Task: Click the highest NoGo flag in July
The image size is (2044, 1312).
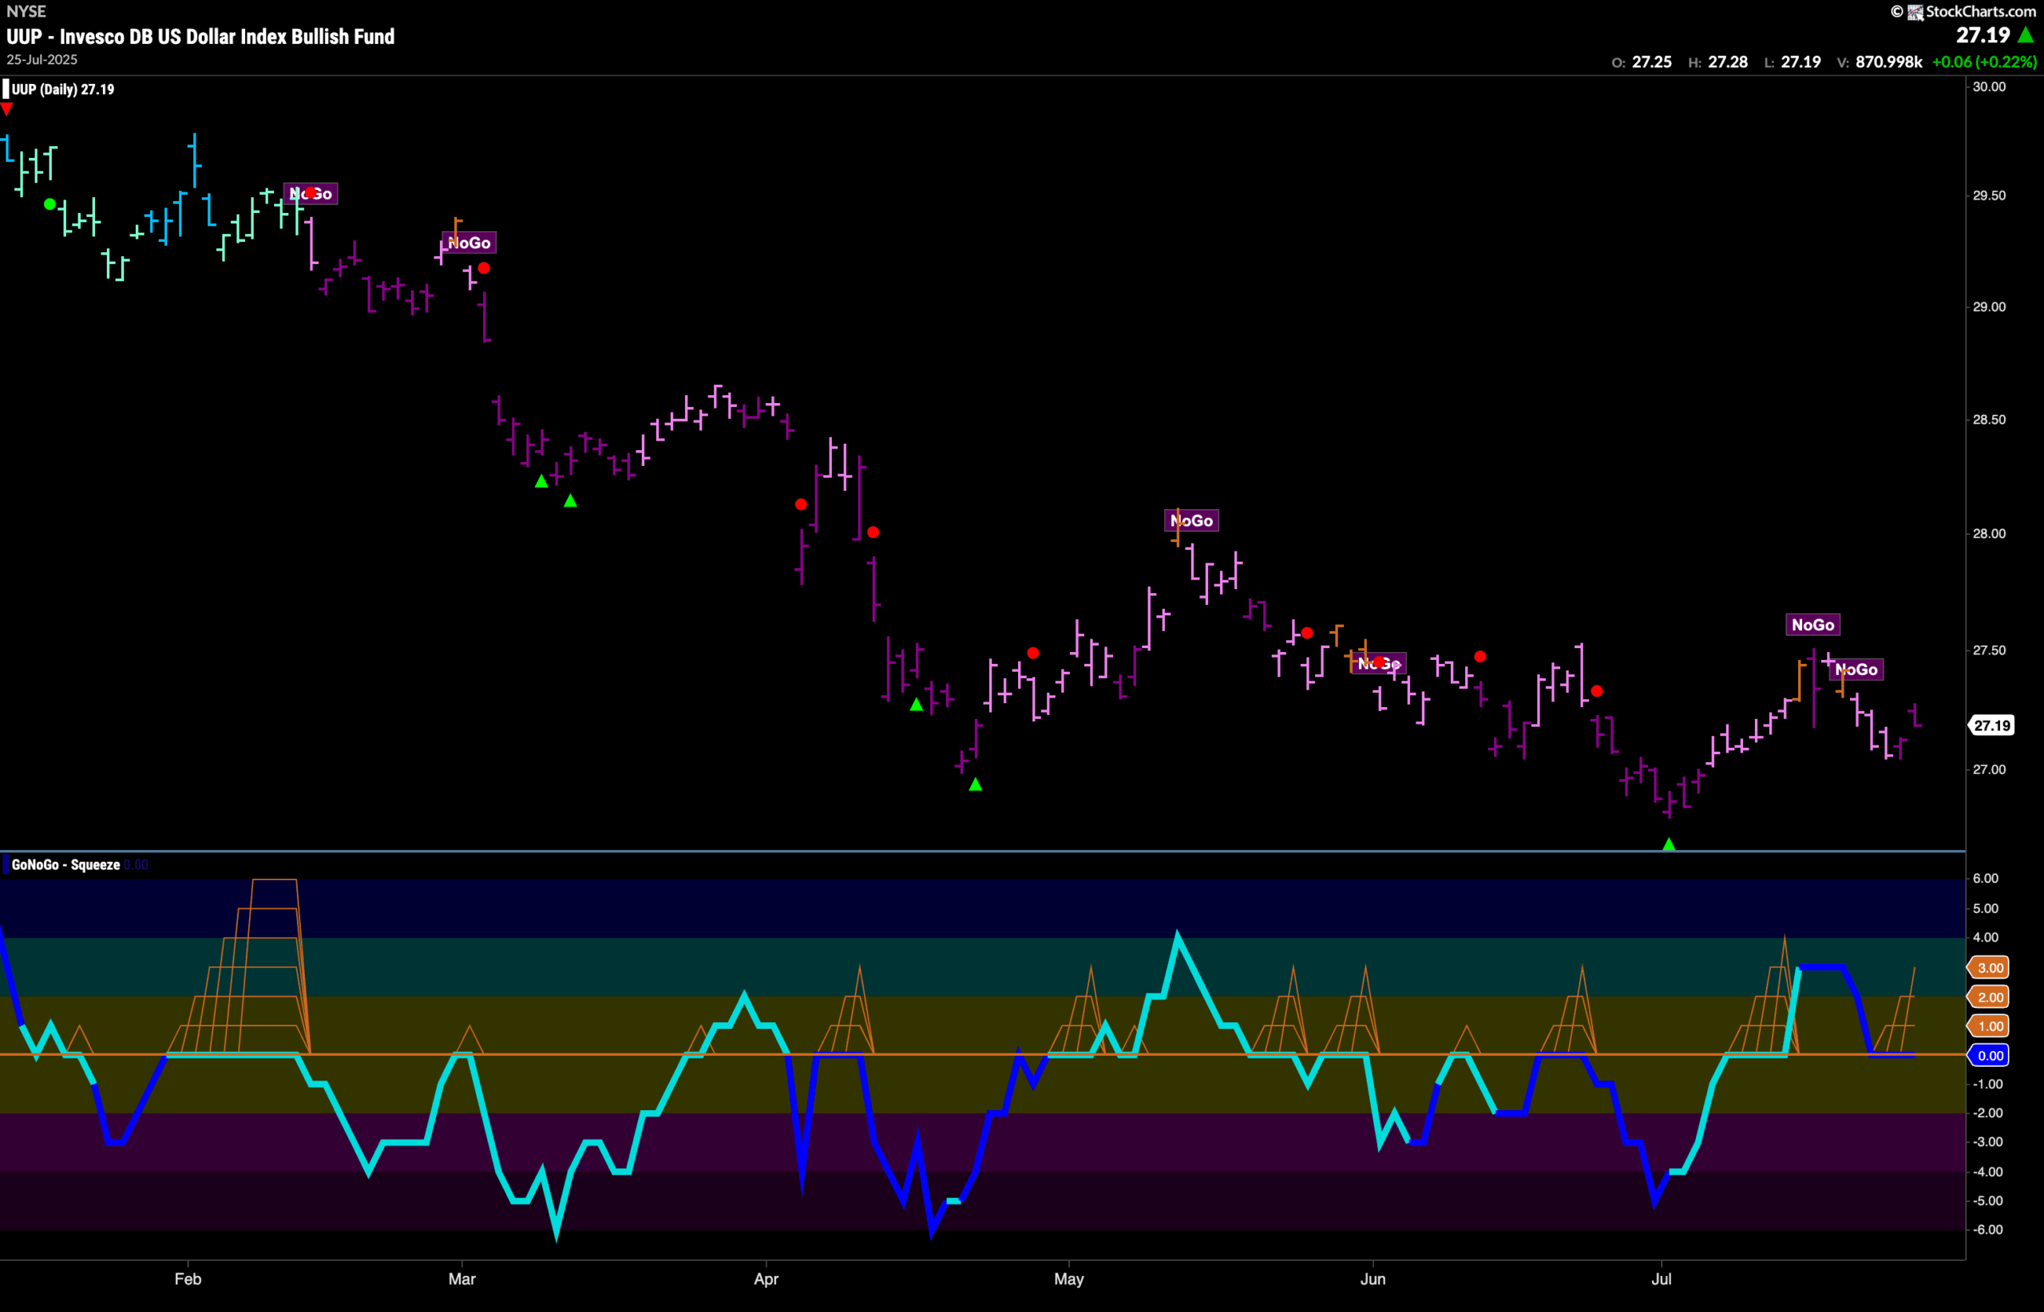Action: [x=1812, y=626]
